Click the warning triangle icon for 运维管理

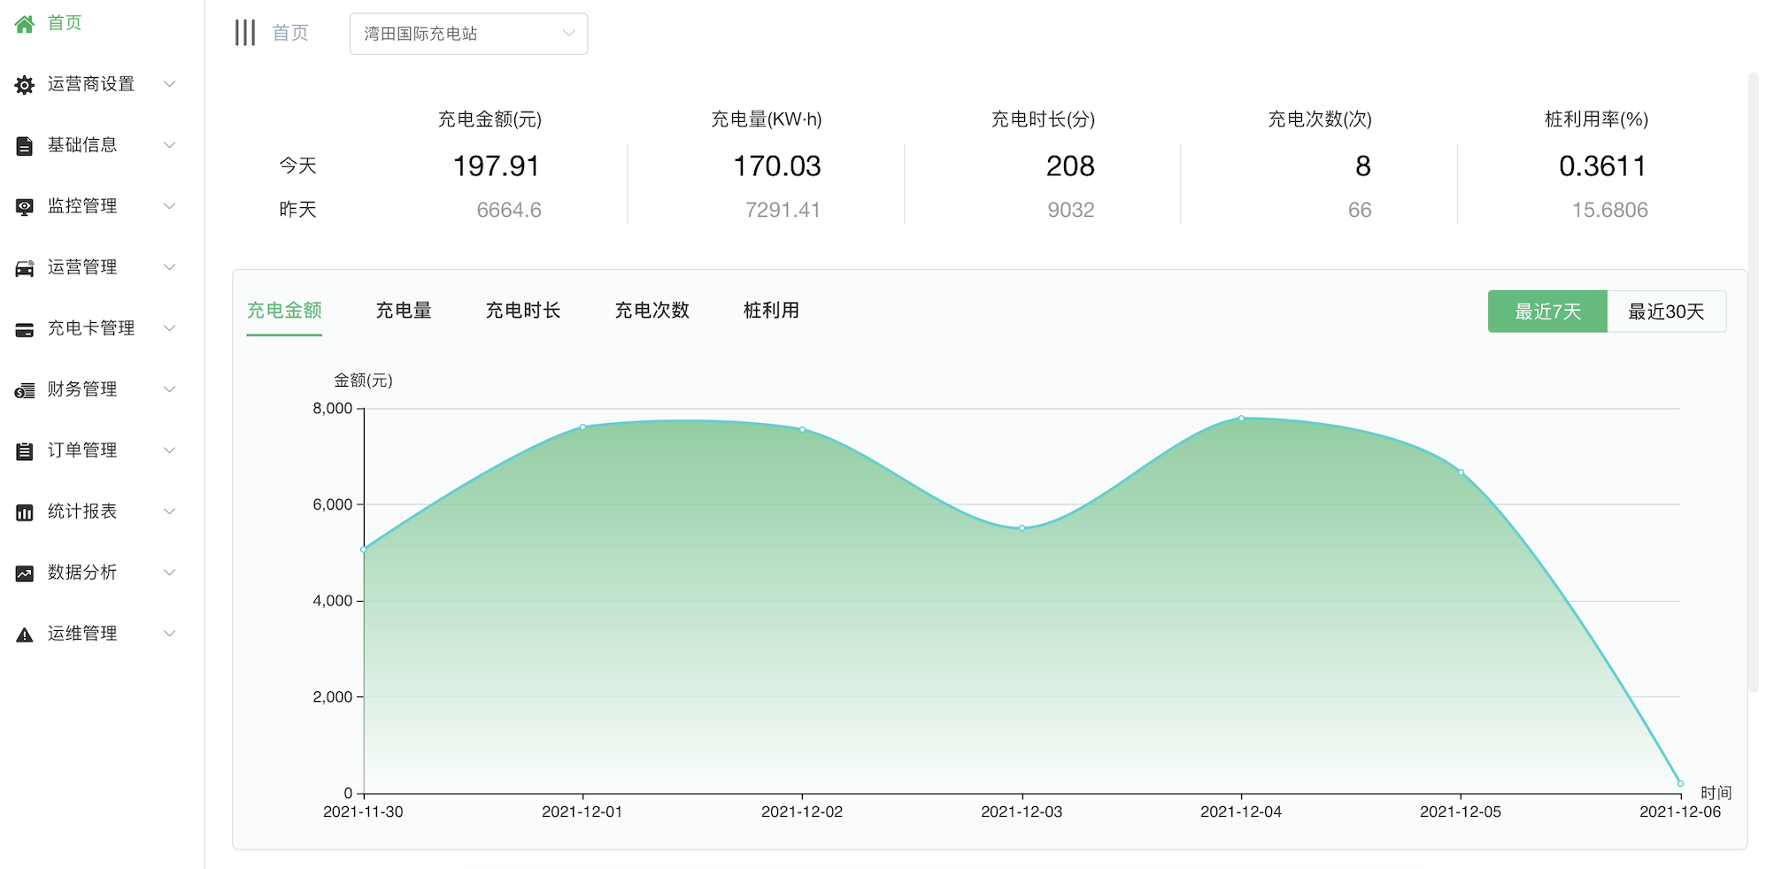coord(25,634)
